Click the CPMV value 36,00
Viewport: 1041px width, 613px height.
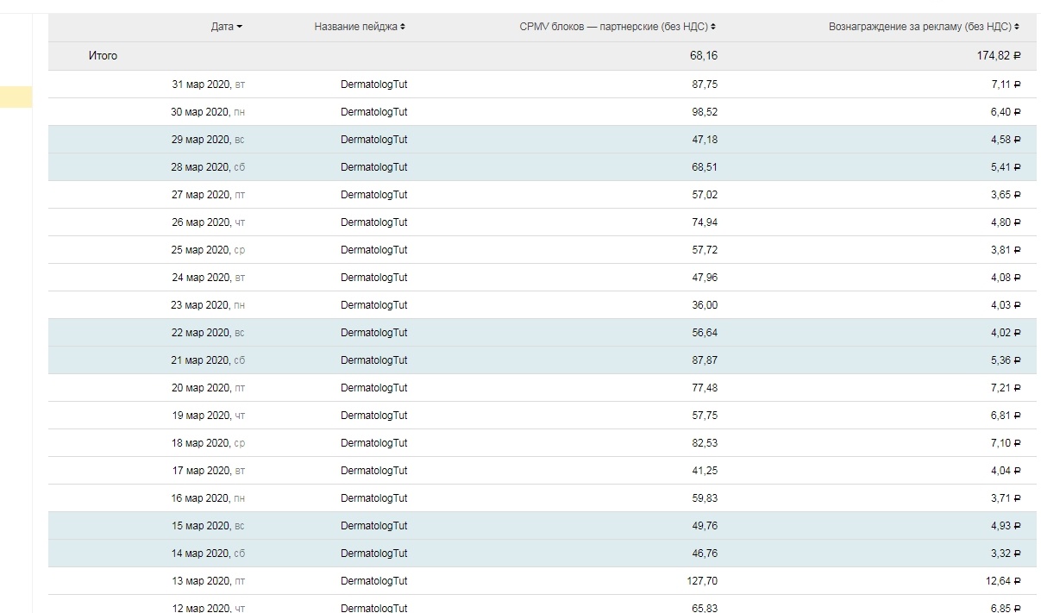pyautogui.click(x=705, y=305)
